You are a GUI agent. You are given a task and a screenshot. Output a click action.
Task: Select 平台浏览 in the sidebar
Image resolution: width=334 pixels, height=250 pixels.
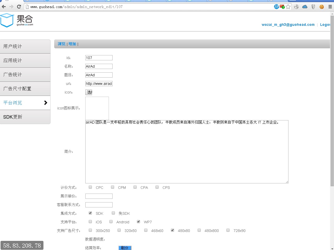[25, 103]
